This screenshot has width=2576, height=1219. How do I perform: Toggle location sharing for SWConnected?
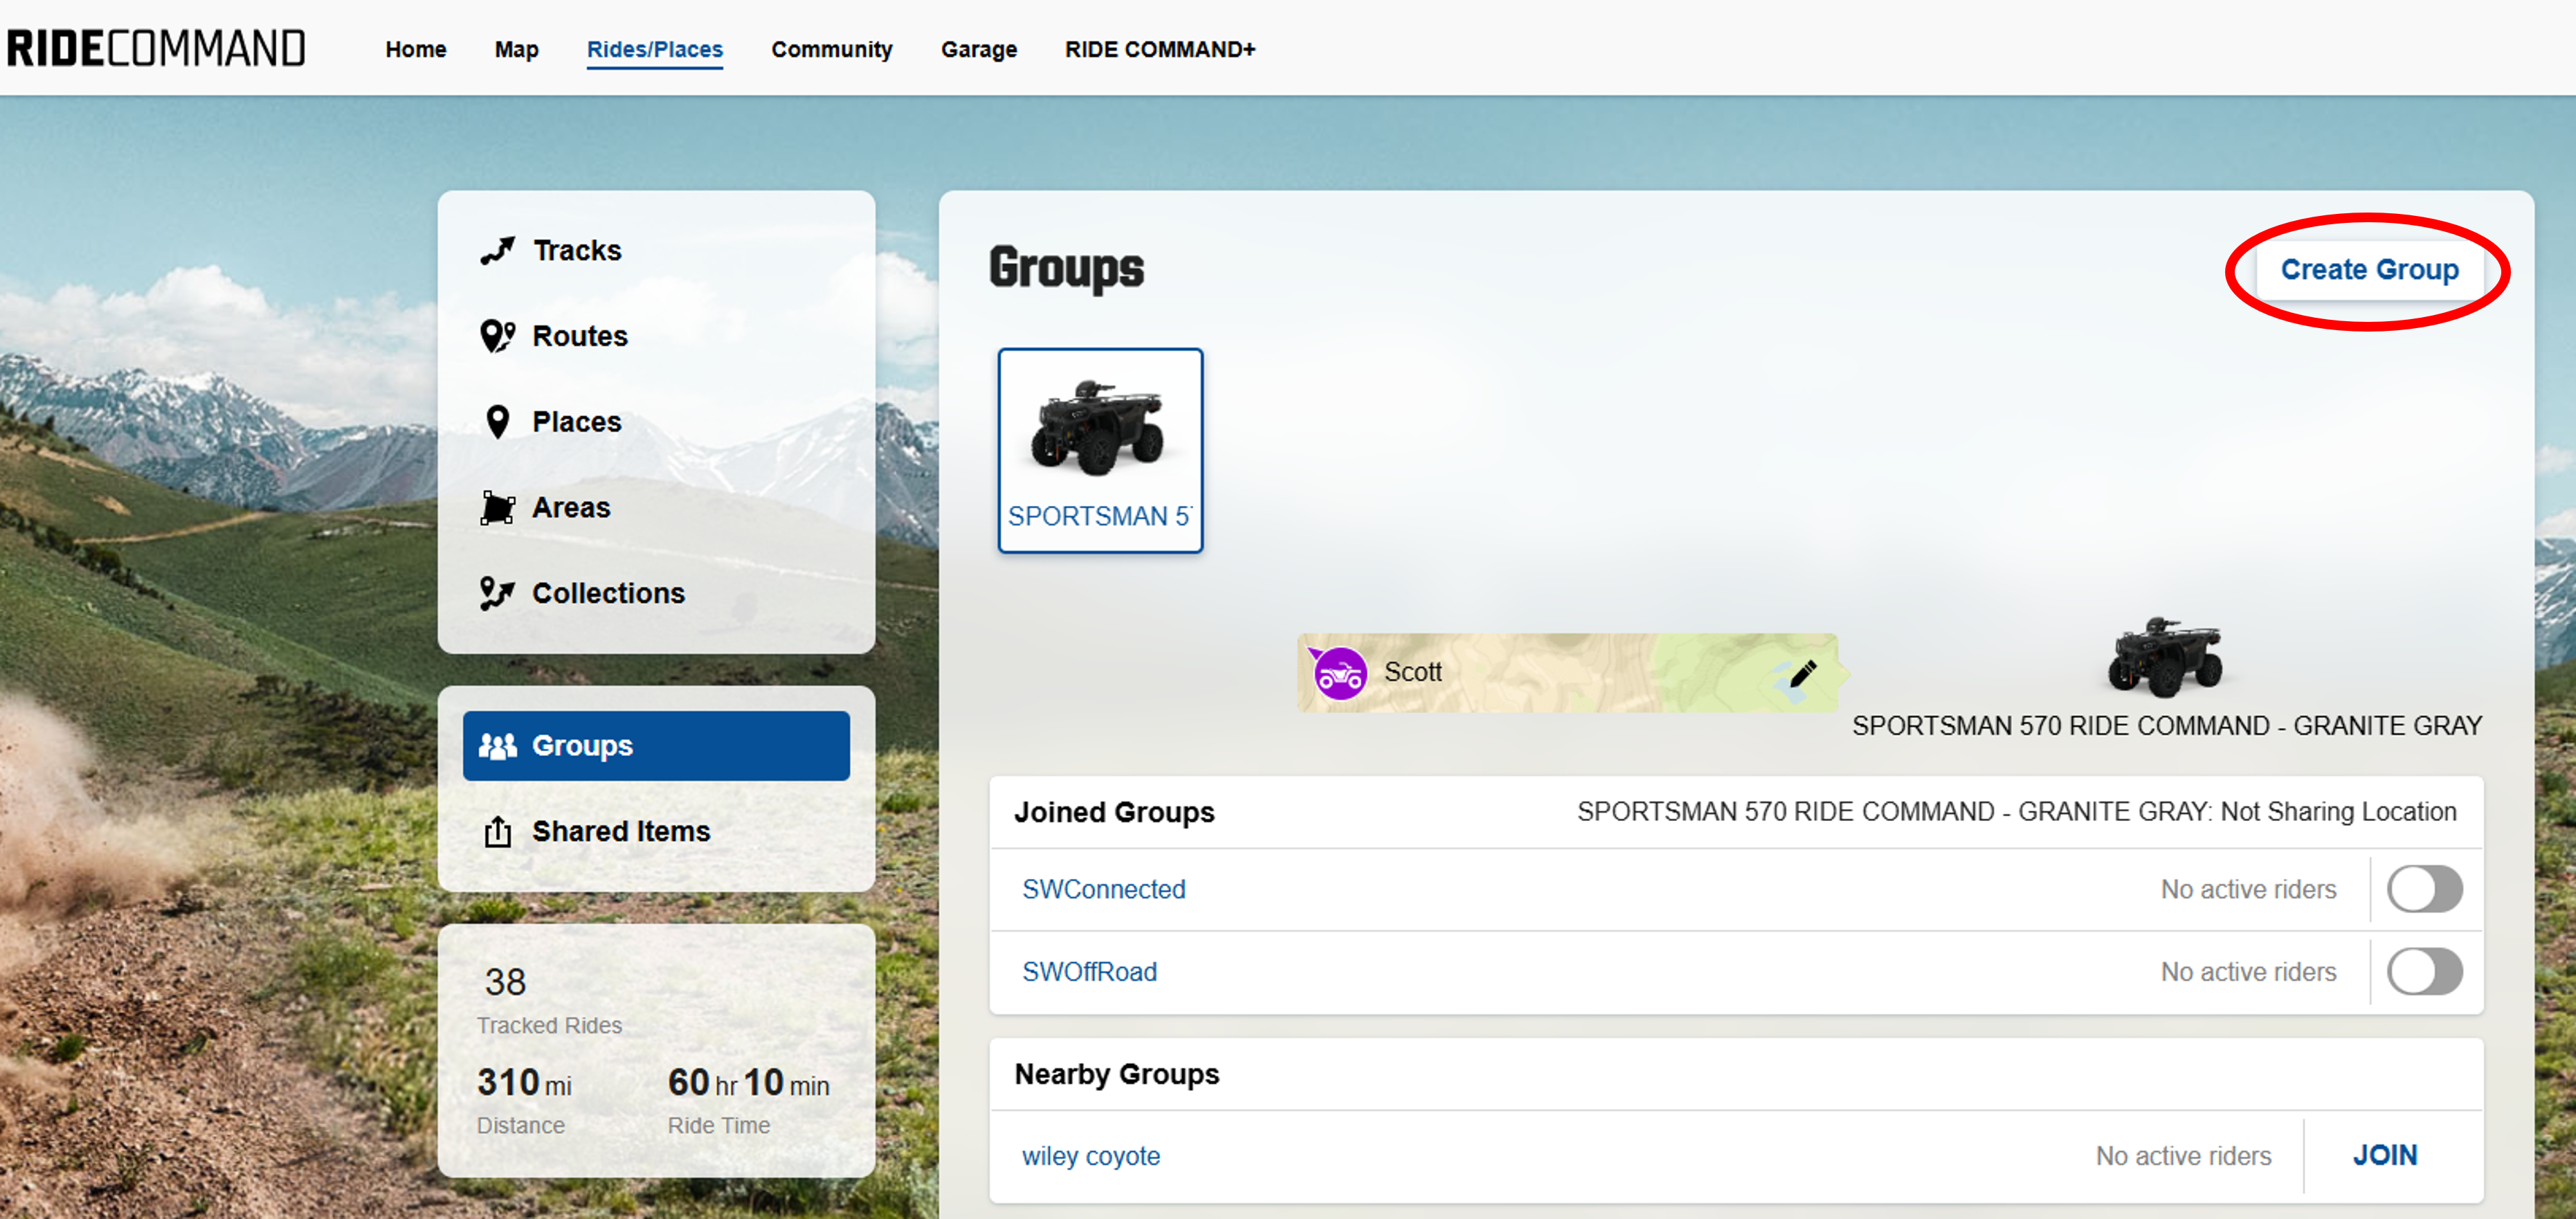point(2424,888)
